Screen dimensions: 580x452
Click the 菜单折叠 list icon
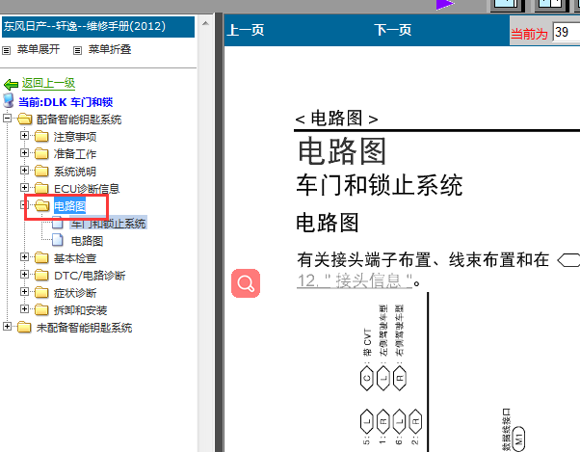click(x=77, y=50)
